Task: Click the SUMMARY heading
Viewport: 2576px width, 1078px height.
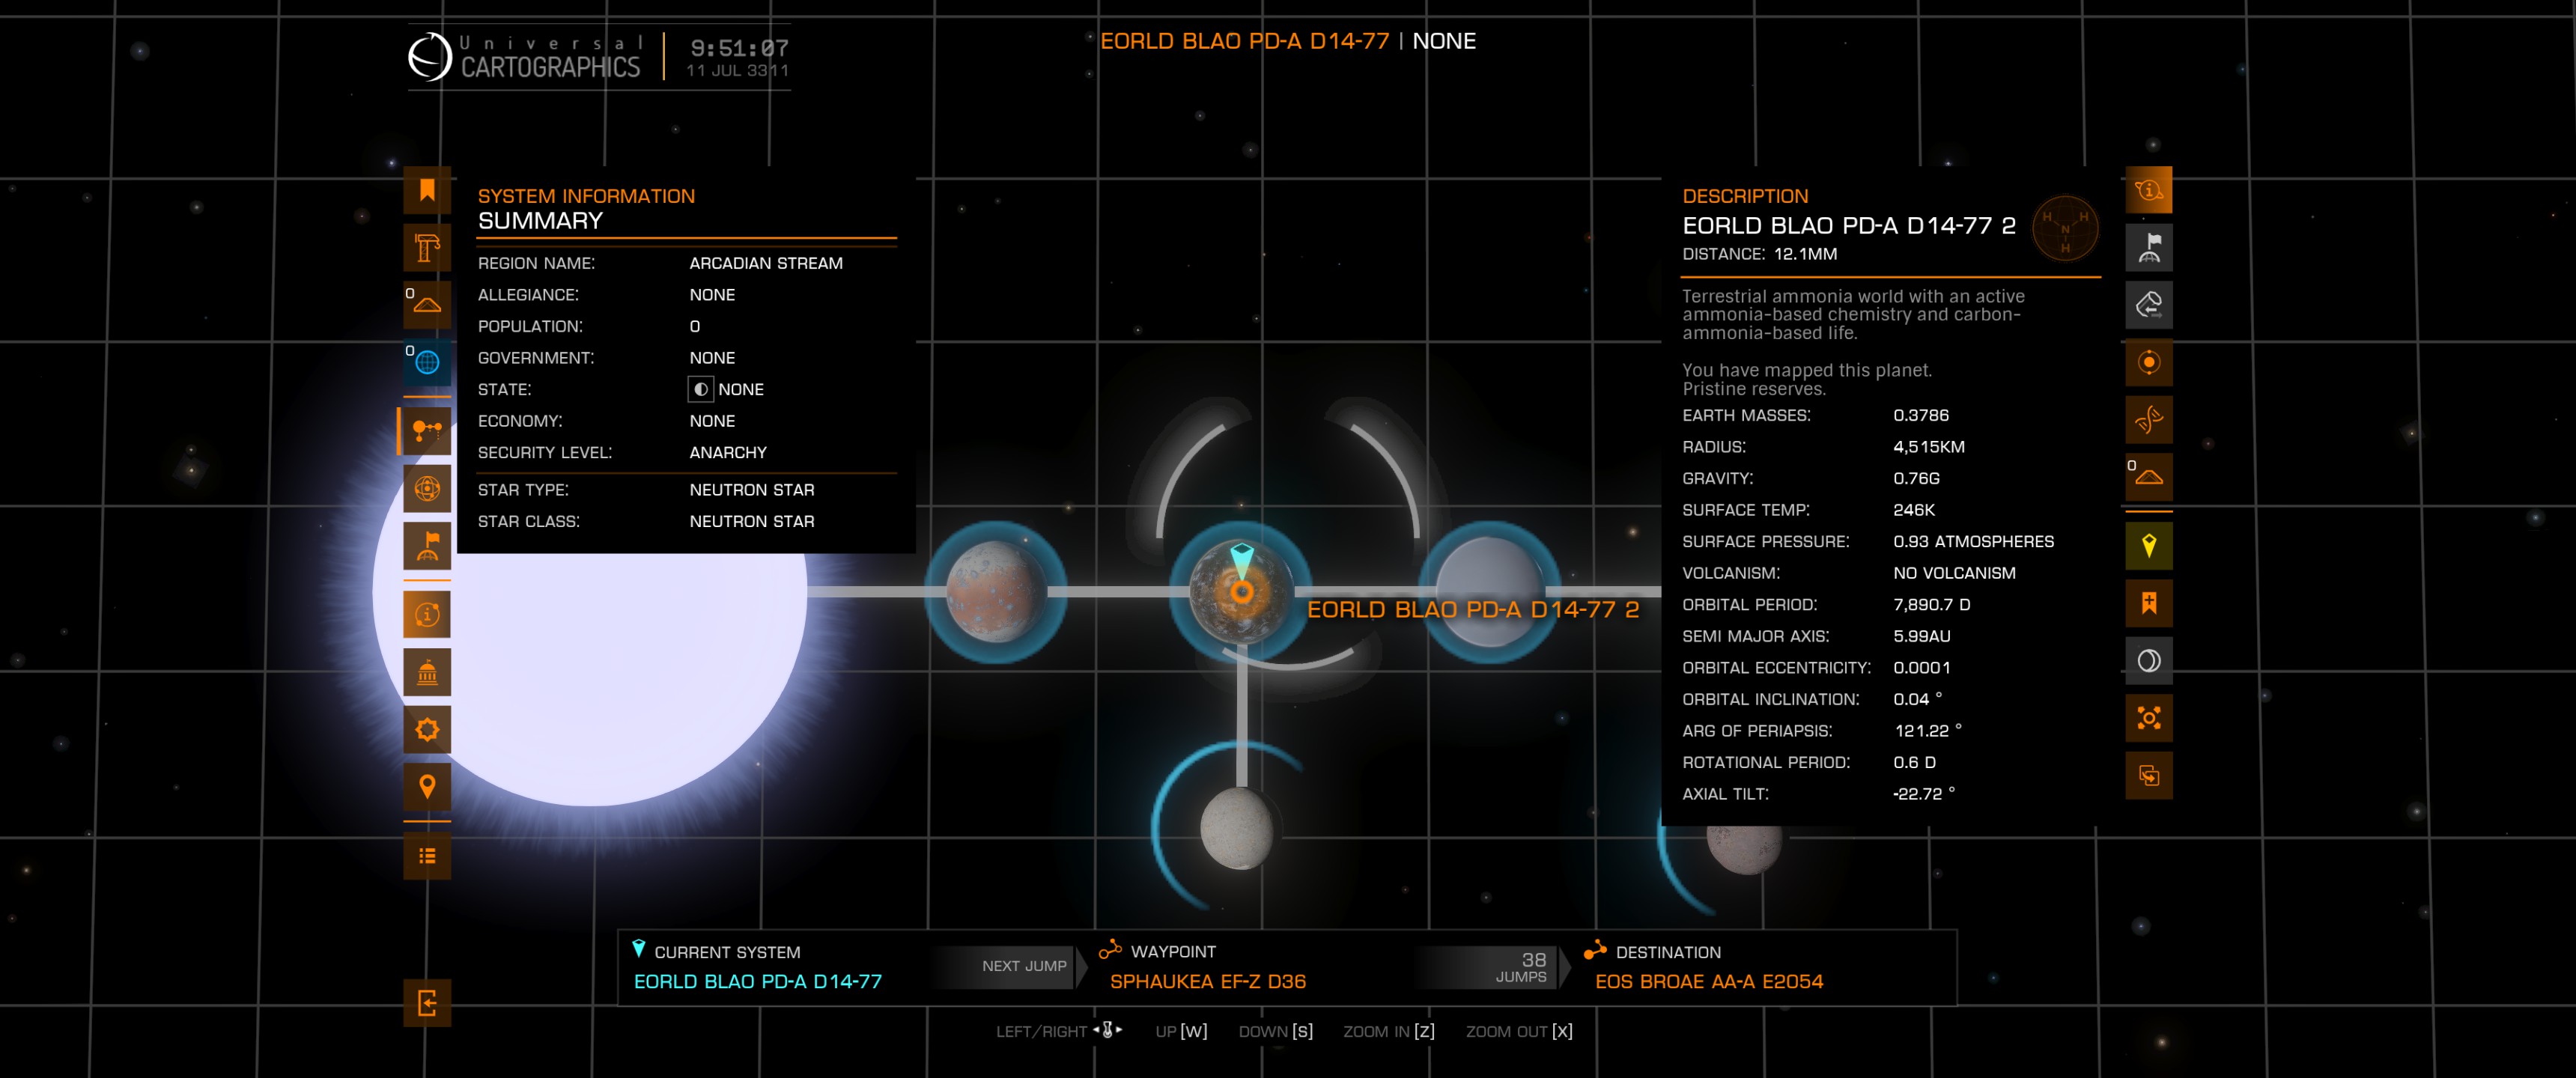Action: coord(540,221)
